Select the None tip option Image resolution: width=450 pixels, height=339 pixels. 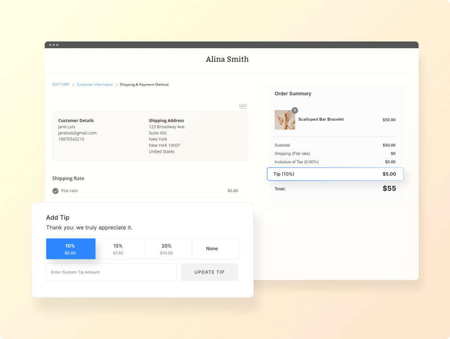point(212,249)
